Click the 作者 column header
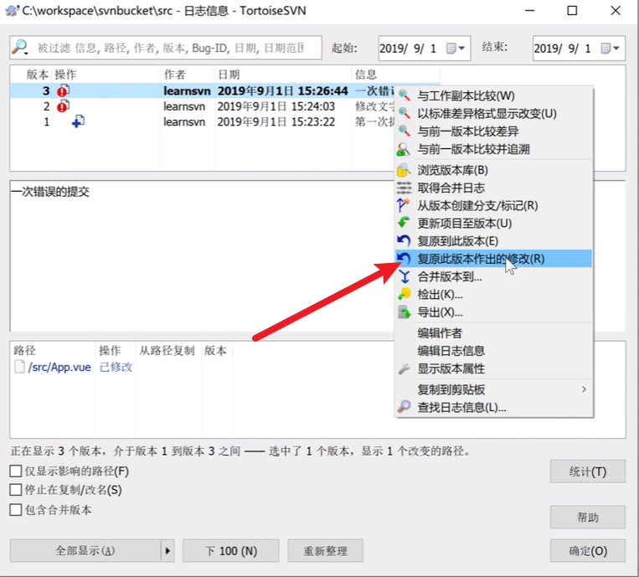Image resolution: width=639 pixels, height=577 pixels. [x=175, y=75]
